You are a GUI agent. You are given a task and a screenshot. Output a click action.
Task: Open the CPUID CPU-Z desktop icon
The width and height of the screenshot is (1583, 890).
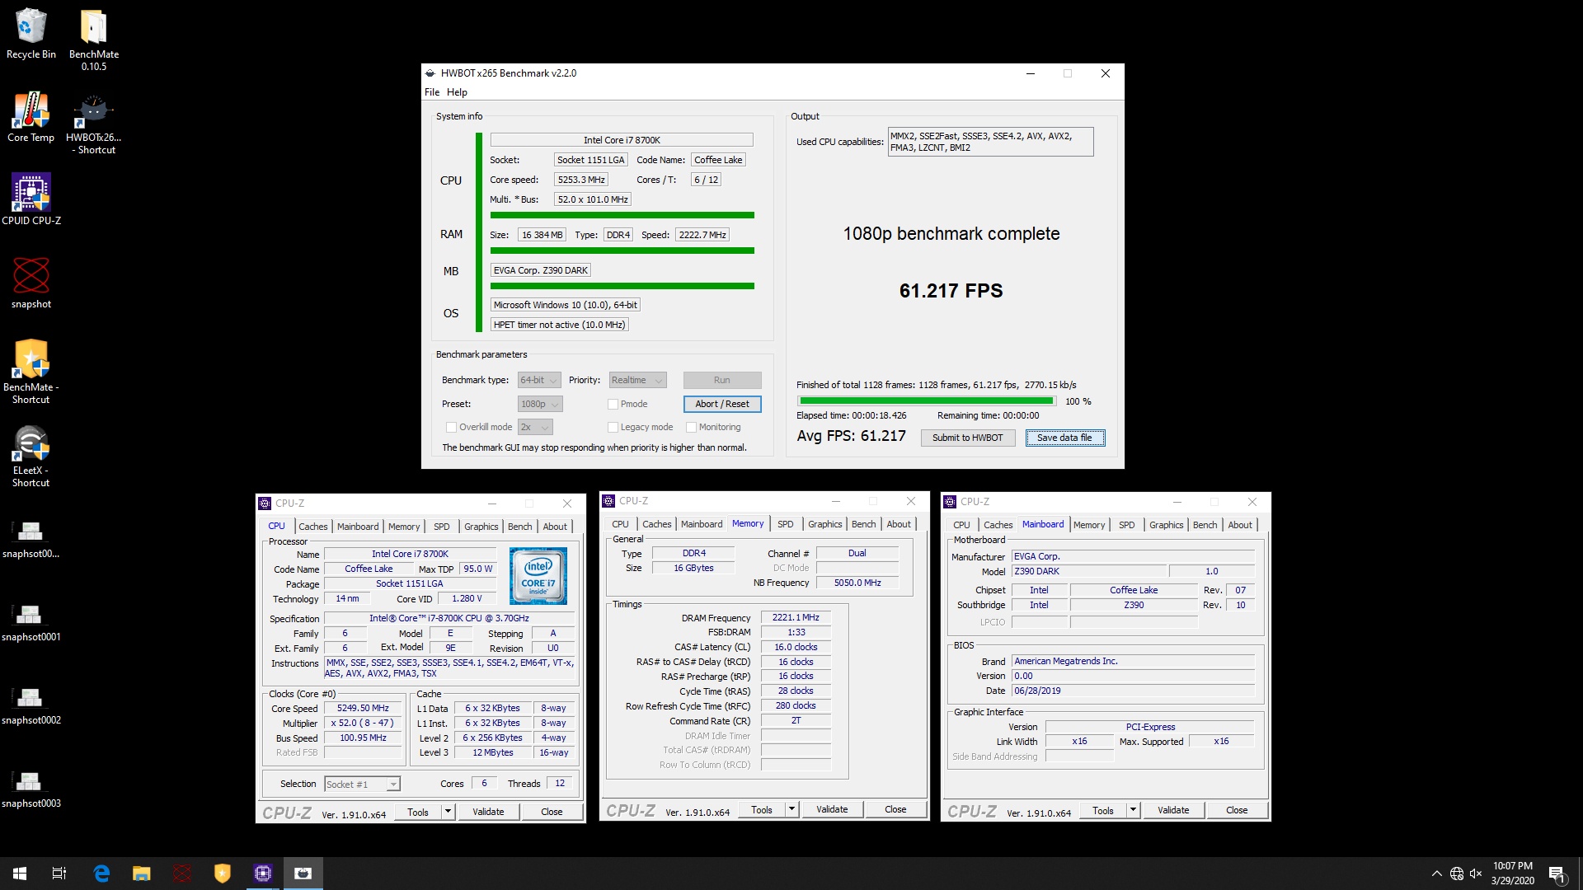(x=31, y=199)
